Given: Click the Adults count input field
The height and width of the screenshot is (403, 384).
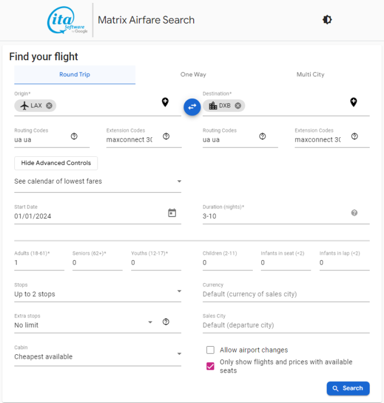Looking at the screenshot, I should click(x=39, y=263).
